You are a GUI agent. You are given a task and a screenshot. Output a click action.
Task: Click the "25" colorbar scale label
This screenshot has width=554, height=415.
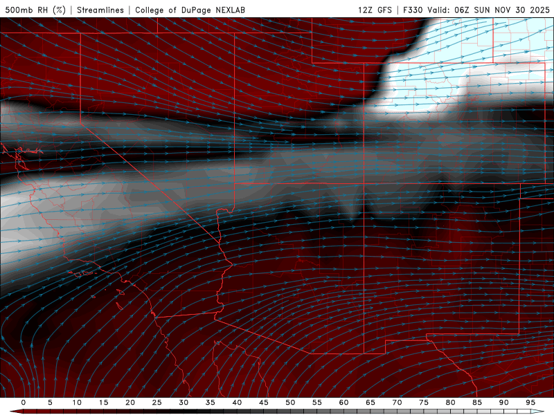[157, 403]
